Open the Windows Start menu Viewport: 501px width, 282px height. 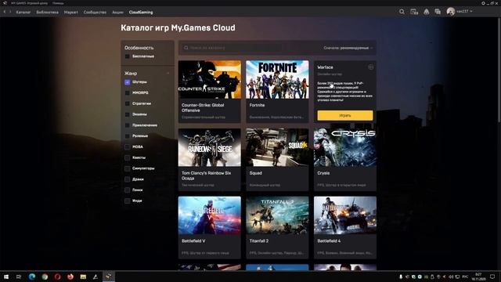pos(6,277)
